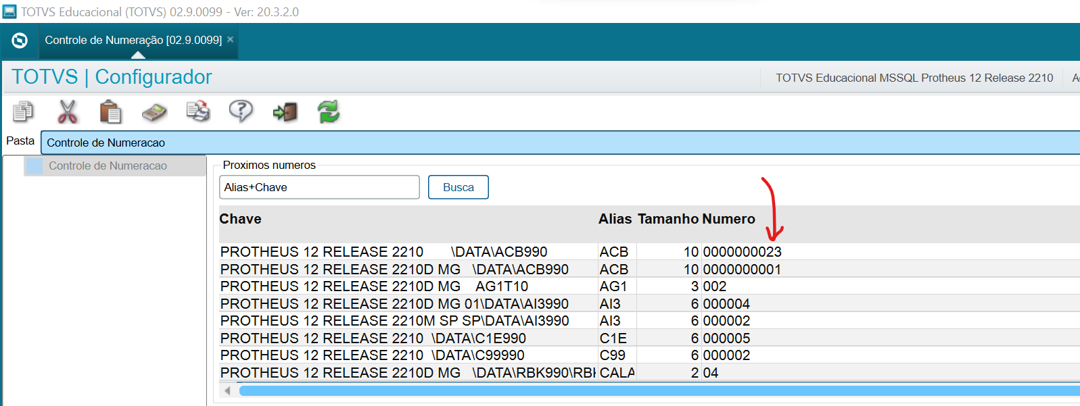Click the exit door icon
The image size is (1080, 406).
[285, 111]
